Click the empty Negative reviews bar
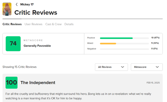Screen dimensions: 167x102 (124, 49)
